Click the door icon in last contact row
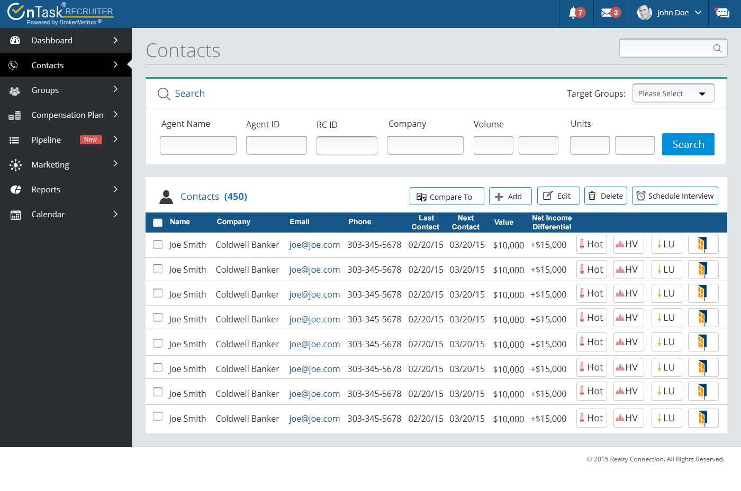Screen dimensions: 741x491 coord(703,418)
